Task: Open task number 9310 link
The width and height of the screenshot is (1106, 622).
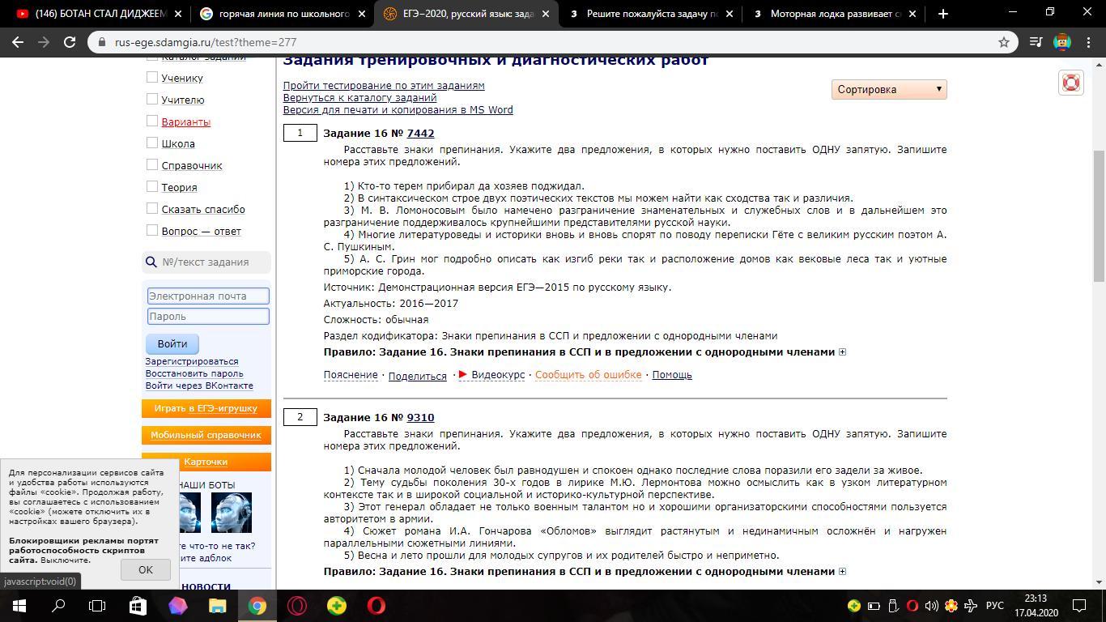Action: (x=420, y=417)
